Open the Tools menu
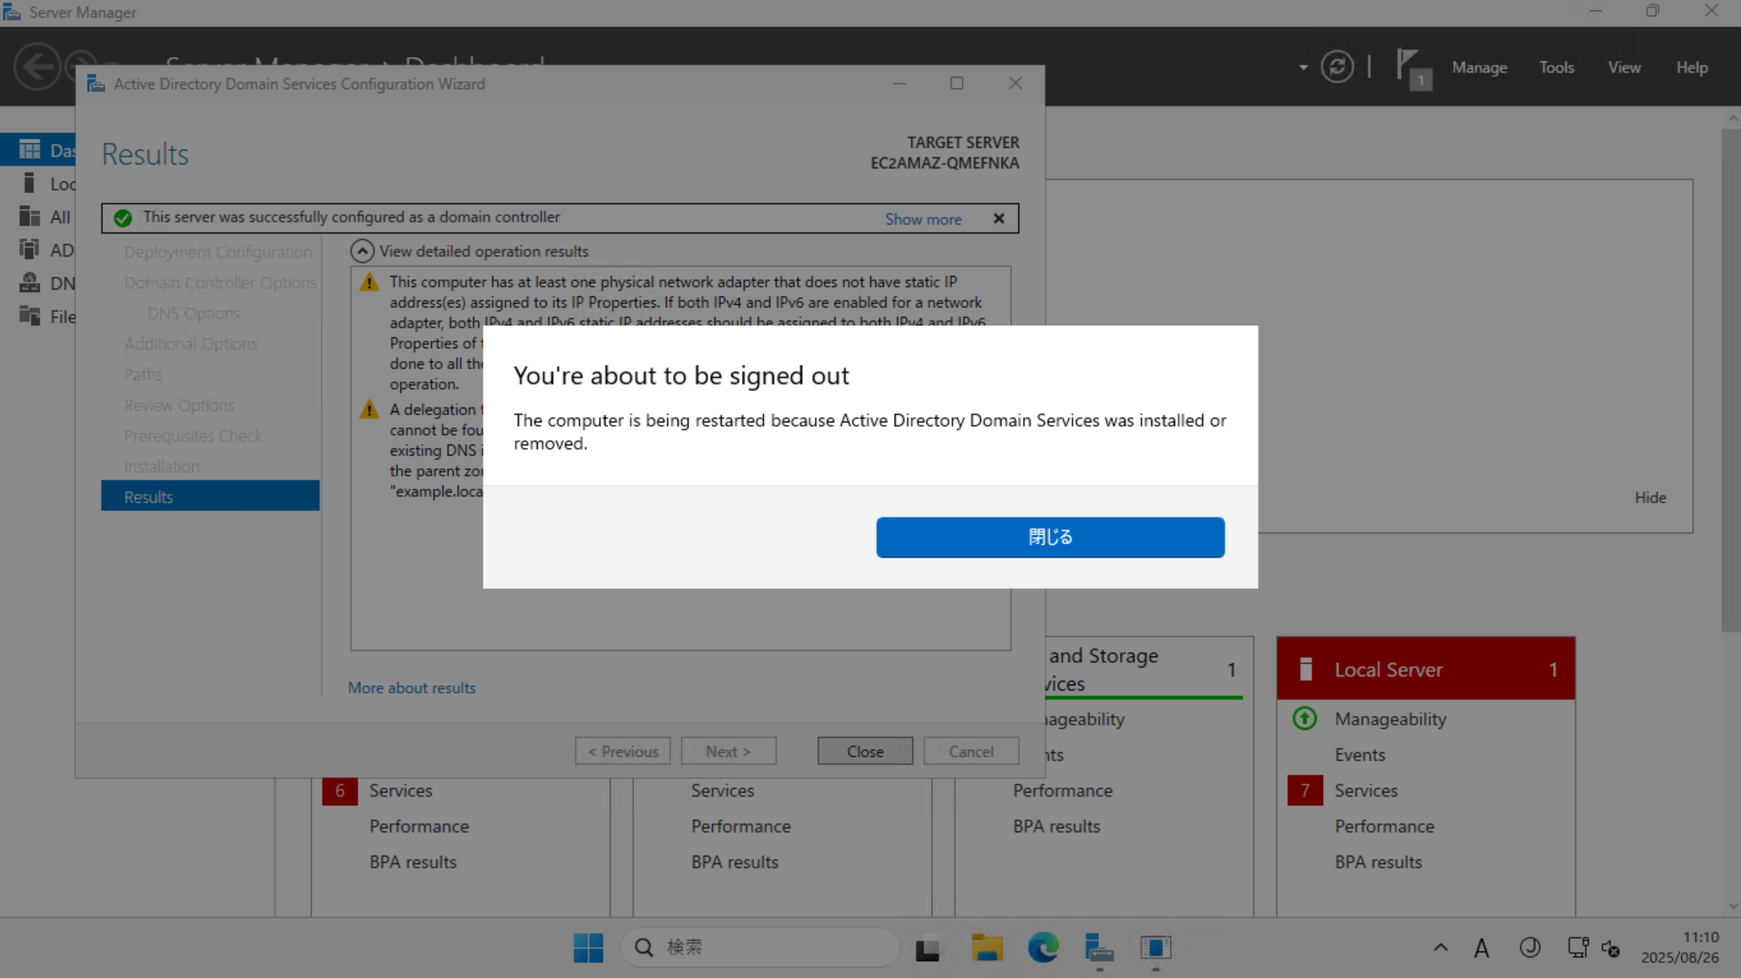This screenshot has width=1741, height=978. coord(1555,67)
